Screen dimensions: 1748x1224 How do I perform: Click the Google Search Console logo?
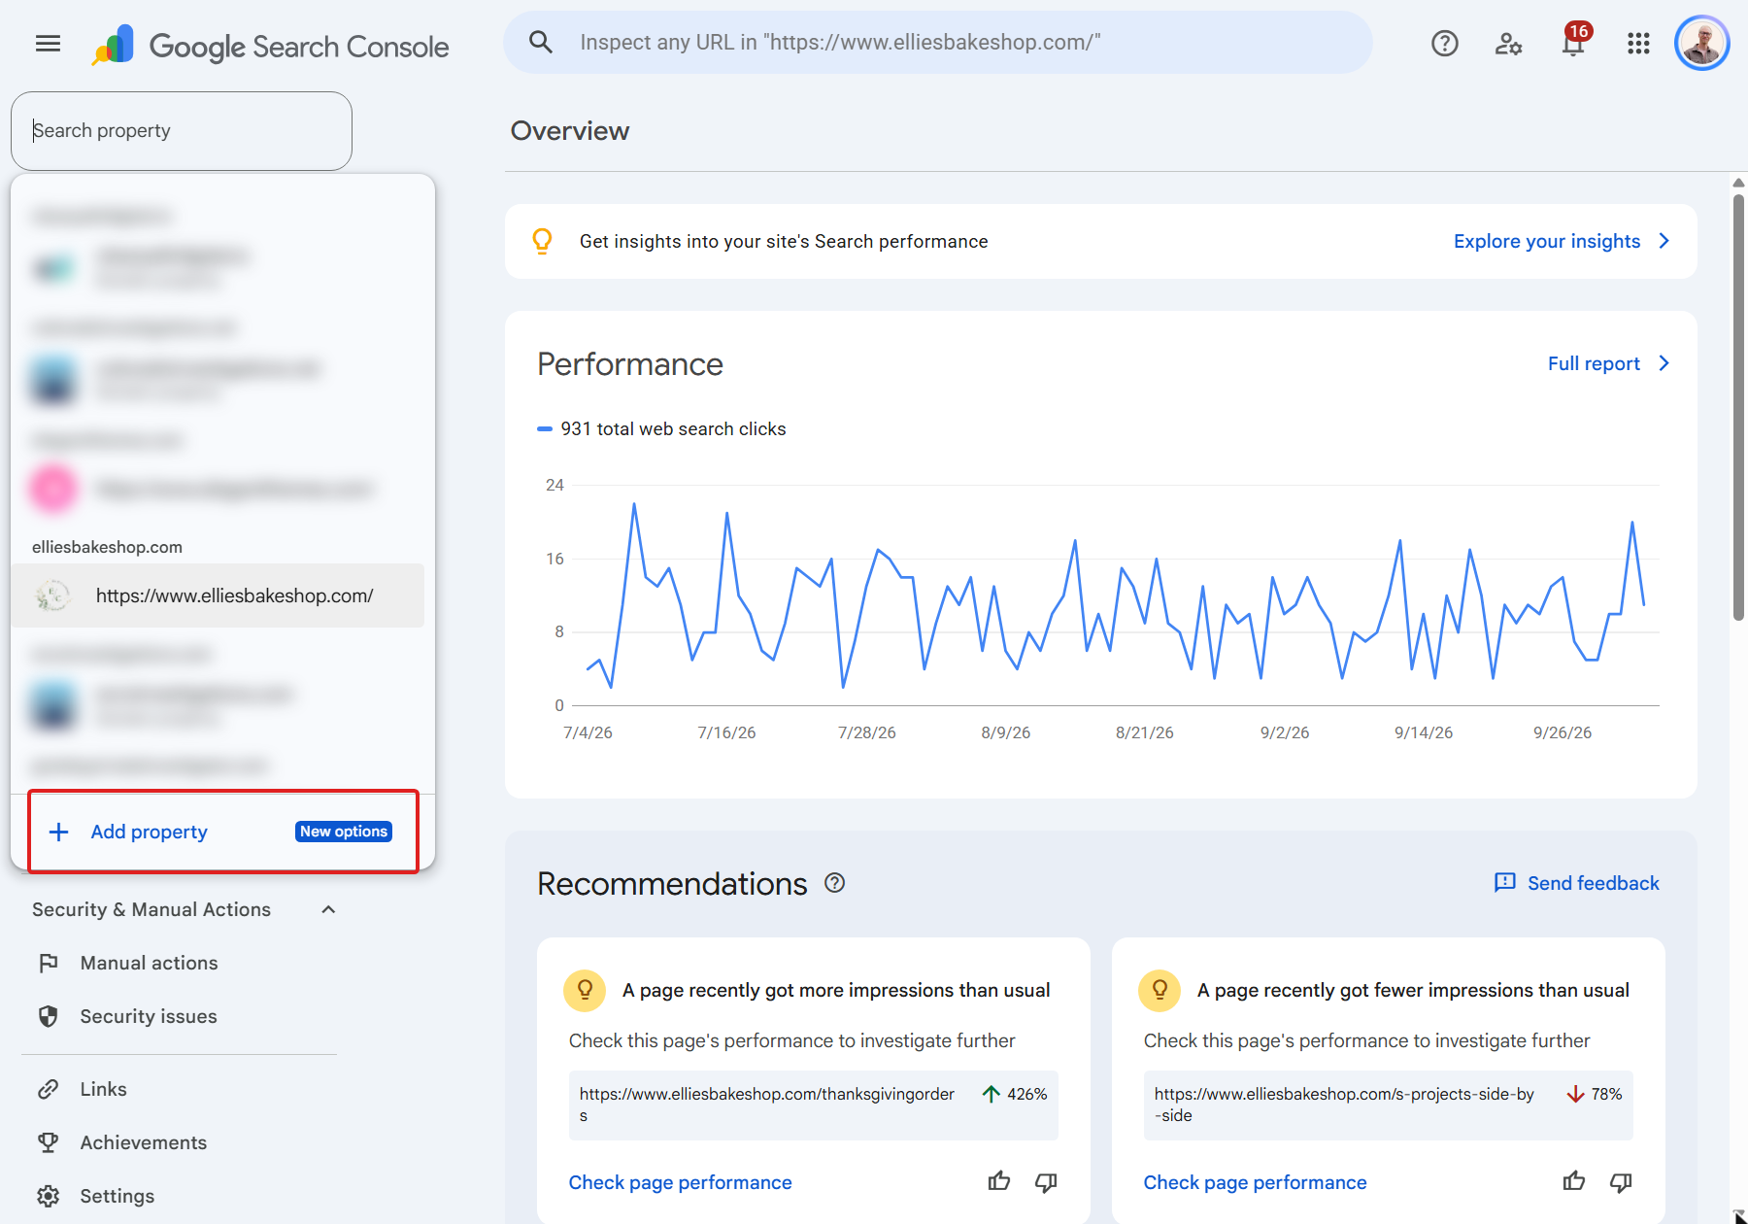(x=270, y=46)
